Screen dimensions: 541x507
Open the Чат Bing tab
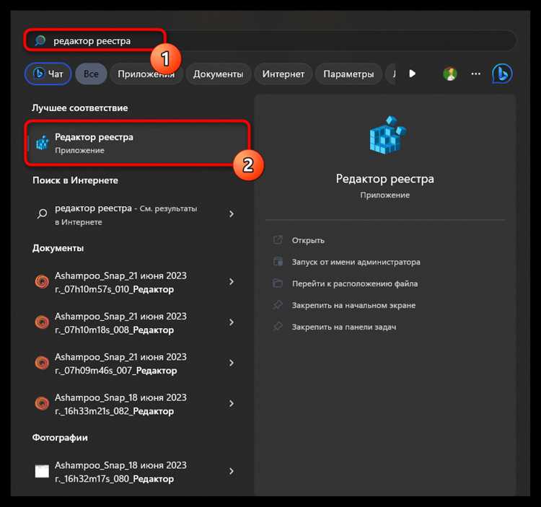[48, 74]
